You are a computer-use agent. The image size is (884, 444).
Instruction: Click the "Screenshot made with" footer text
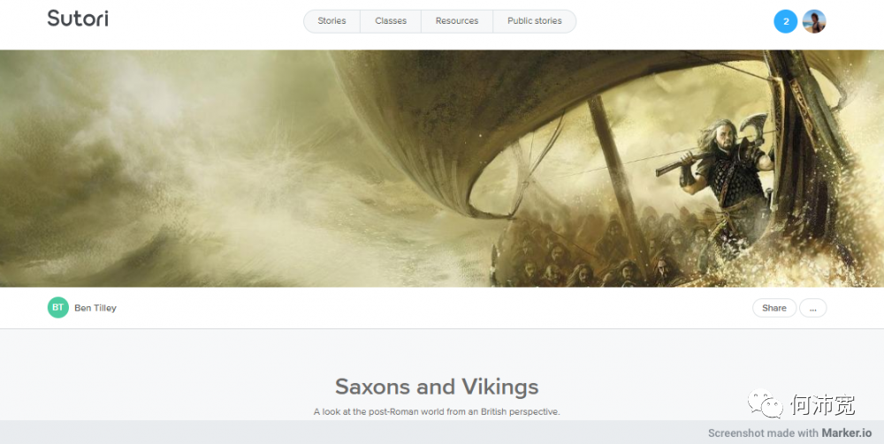763,433
